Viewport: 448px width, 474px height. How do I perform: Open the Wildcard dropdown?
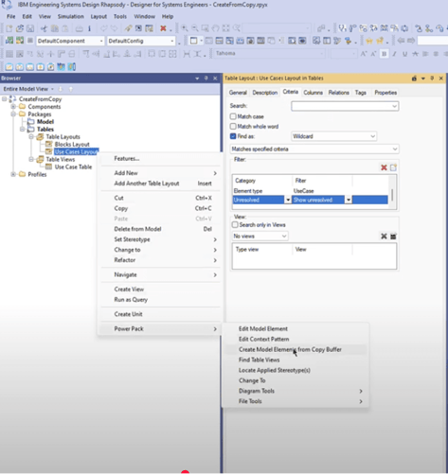click(372, 136)
